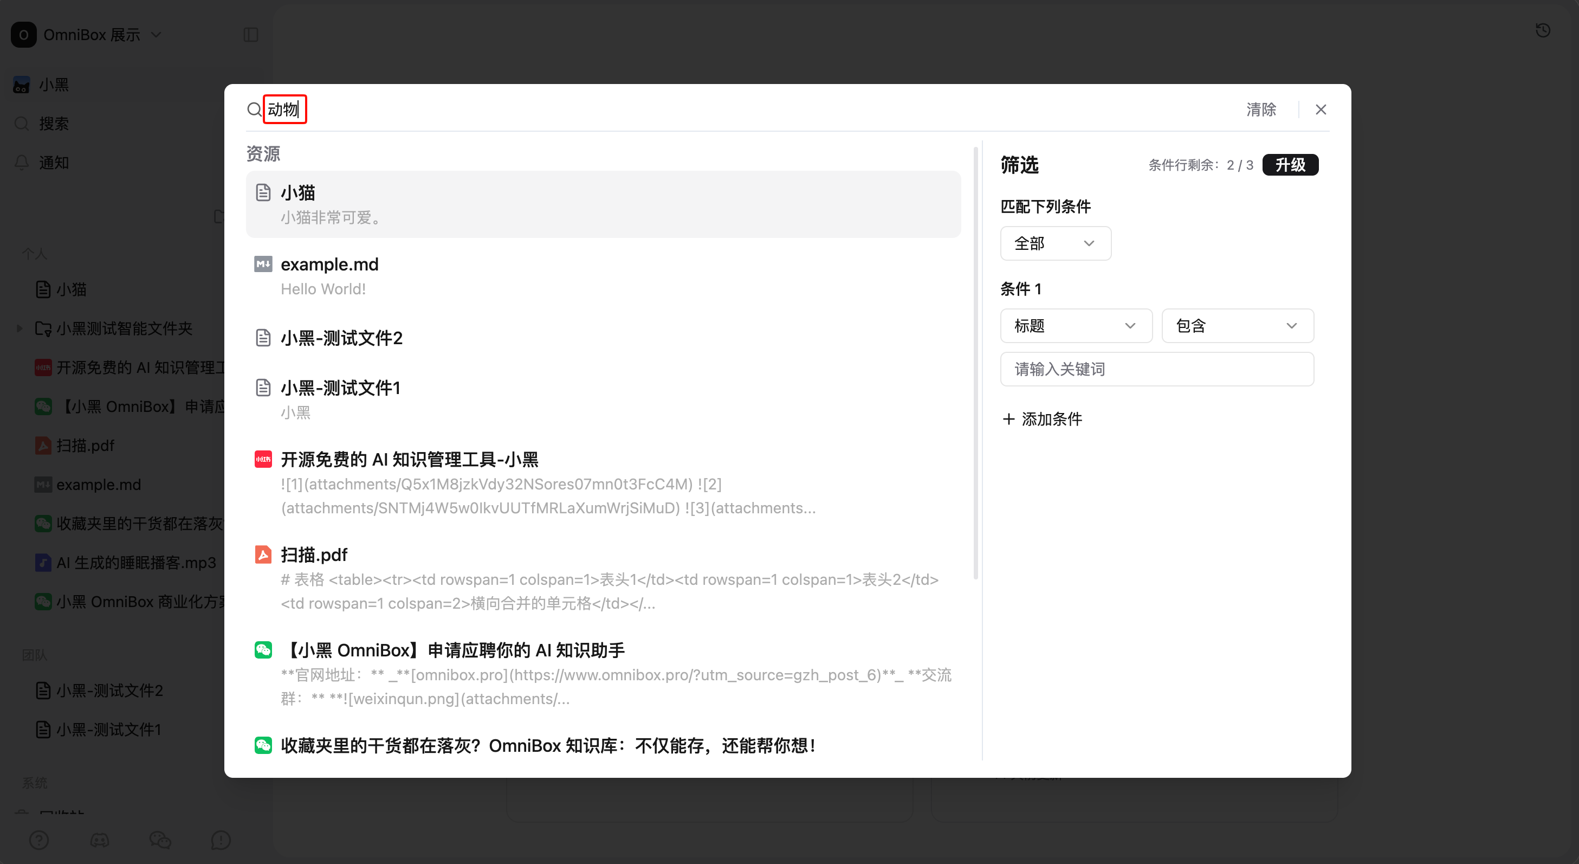Open result 收藏夹里的干货都在落灰
This screenshot has height=864, width=1579.
pos(603,745)
